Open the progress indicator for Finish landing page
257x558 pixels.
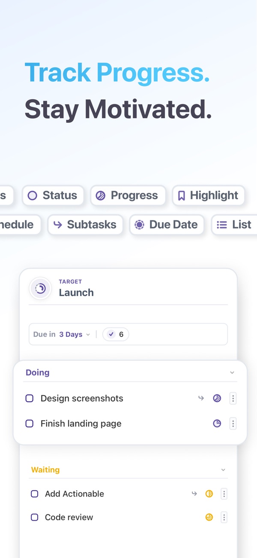(217, 424)
